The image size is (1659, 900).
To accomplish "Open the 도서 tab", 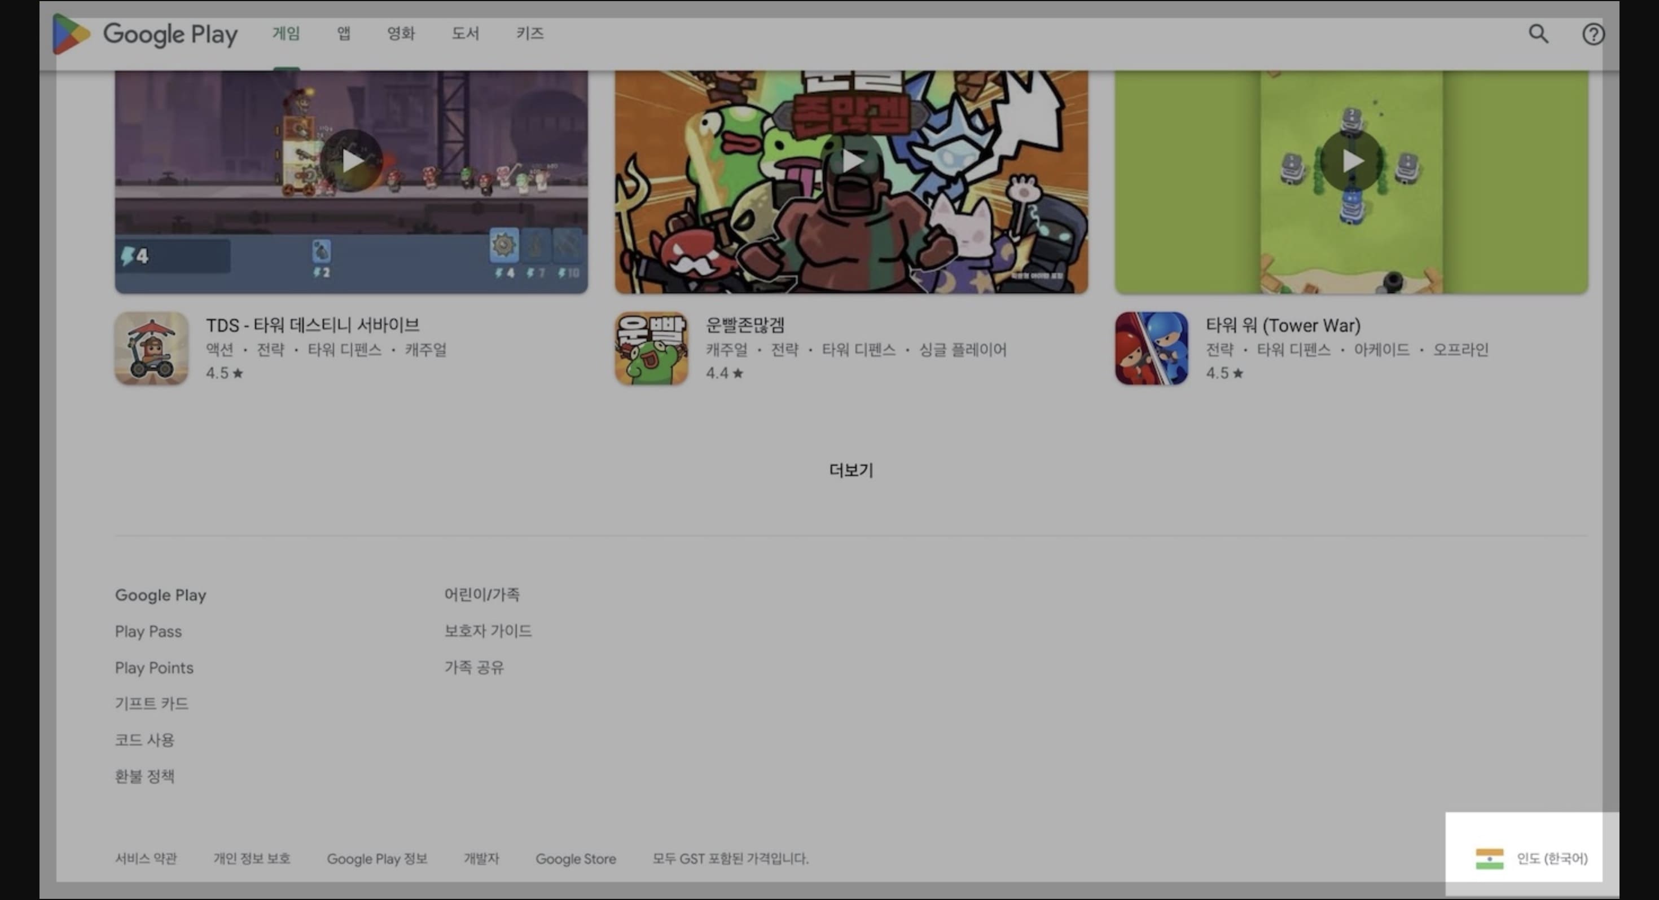I will pos(465,33).
